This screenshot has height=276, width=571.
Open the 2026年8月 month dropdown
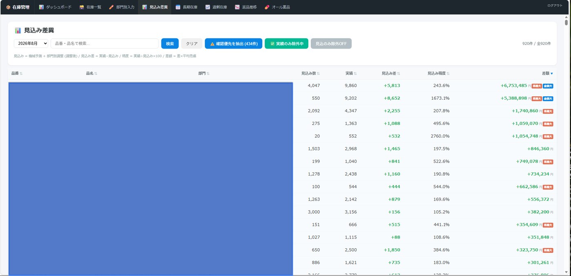click(31, 44)
